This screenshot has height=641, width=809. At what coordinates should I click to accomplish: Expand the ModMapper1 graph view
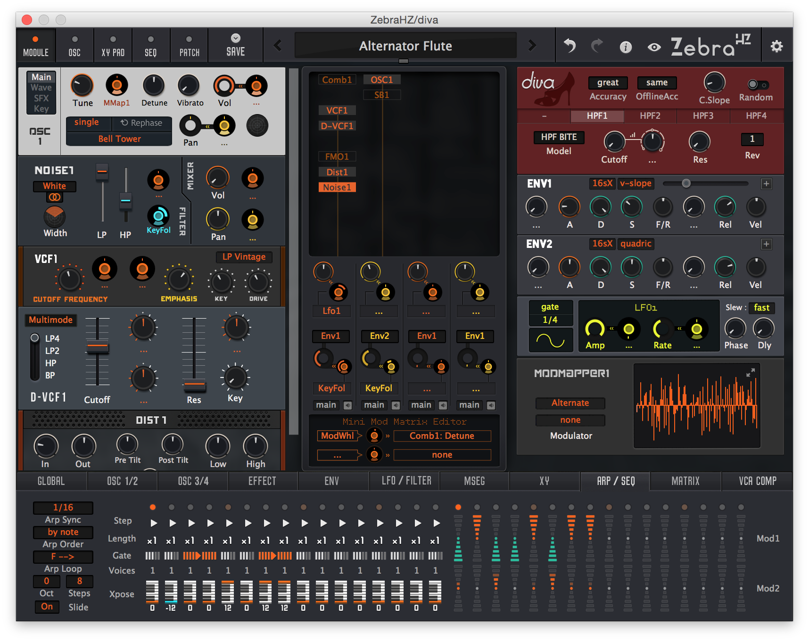point(751,373)
